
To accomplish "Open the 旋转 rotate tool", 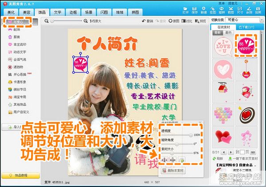I will point(222,10).
